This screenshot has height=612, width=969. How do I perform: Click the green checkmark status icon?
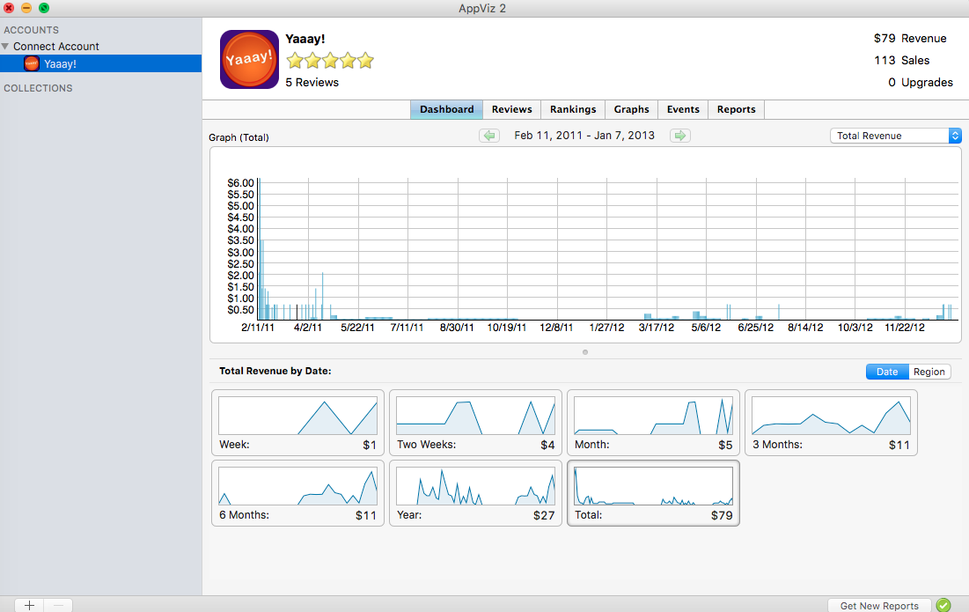pyautogui.click(x=943, y=605)
